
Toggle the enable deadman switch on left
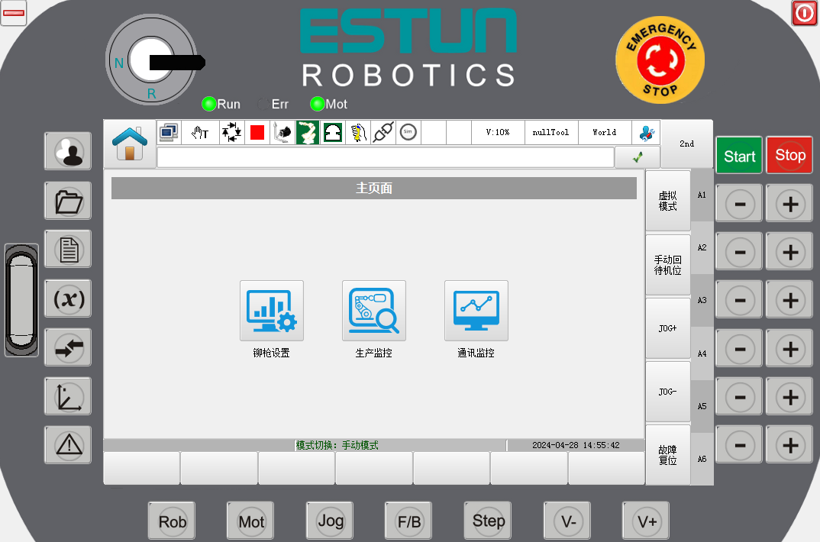(21, 300)
